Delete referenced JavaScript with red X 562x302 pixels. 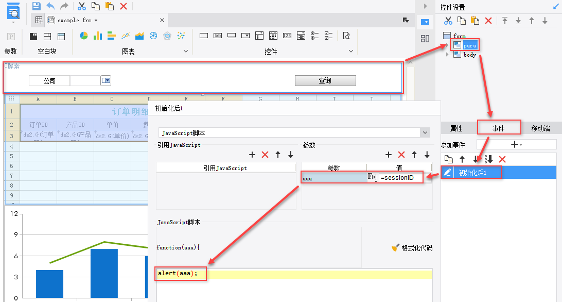tap(265, 155)
